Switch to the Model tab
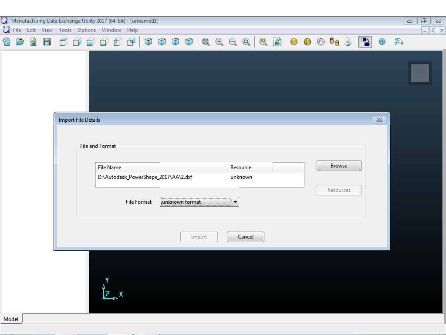This screenshot has width=446, height=335. (x=10, y=319)
